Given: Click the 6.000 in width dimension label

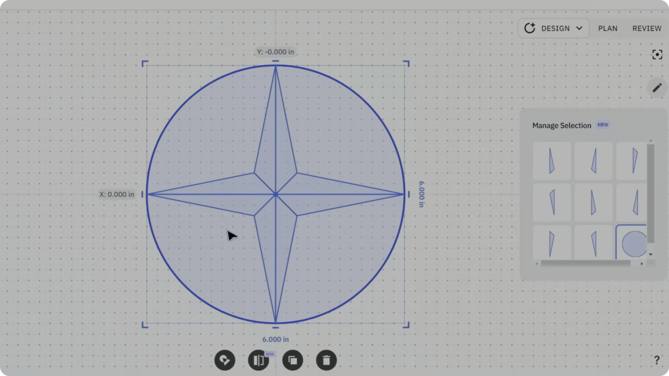Looking at the screenshot, I should 275,339.
